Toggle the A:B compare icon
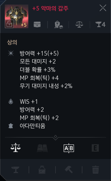 [69, 148]
